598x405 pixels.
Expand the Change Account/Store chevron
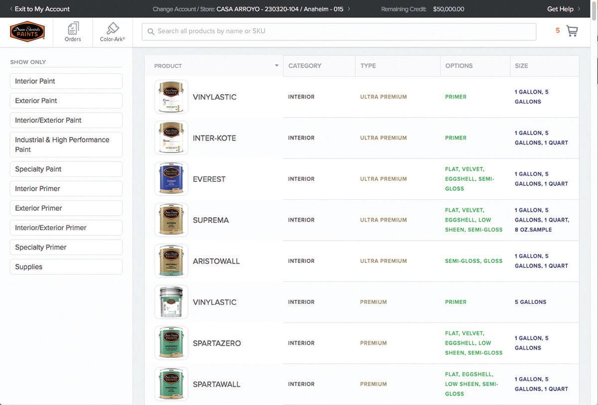(x=349, y=9)
